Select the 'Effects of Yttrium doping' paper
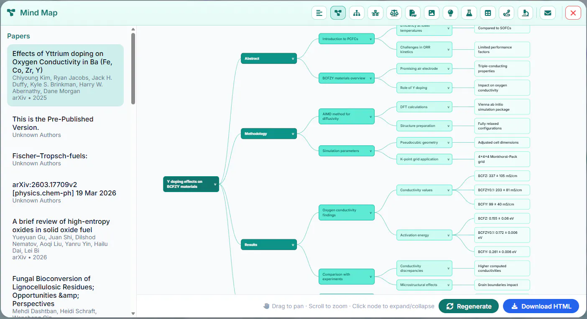This screenshot has width=587, height=319. [65, 75]
